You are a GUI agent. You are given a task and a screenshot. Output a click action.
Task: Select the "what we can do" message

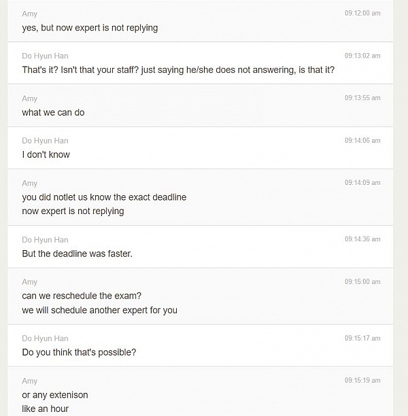click(53, 112)
